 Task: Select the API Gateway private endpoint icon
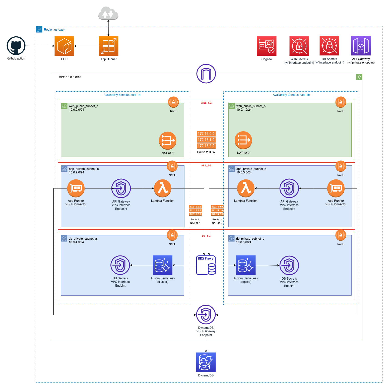[361, 46]
